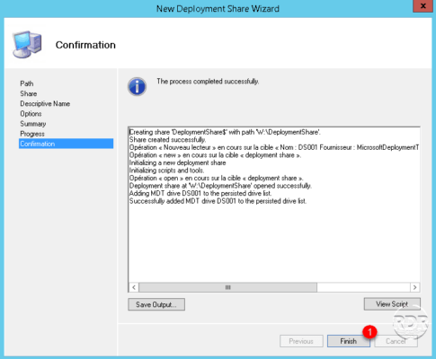This screenshot has width=436, height=359.
Task: Close the New Deployment Share Wizard
Action: tap(423, 6)
